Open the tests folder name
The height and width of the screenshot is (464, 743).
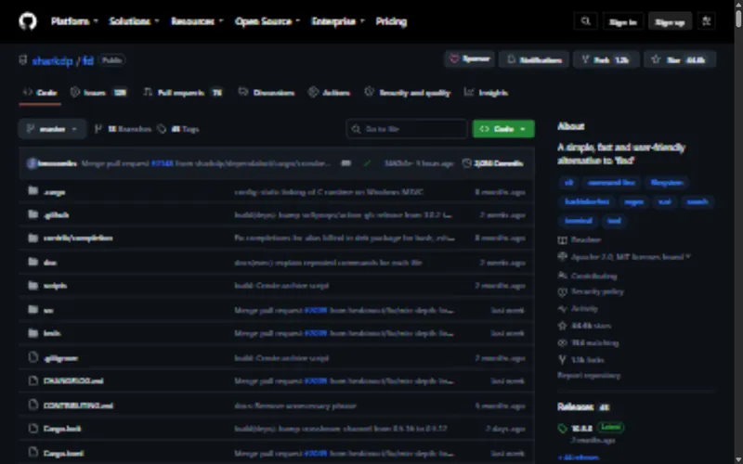(x=52, y=333)
